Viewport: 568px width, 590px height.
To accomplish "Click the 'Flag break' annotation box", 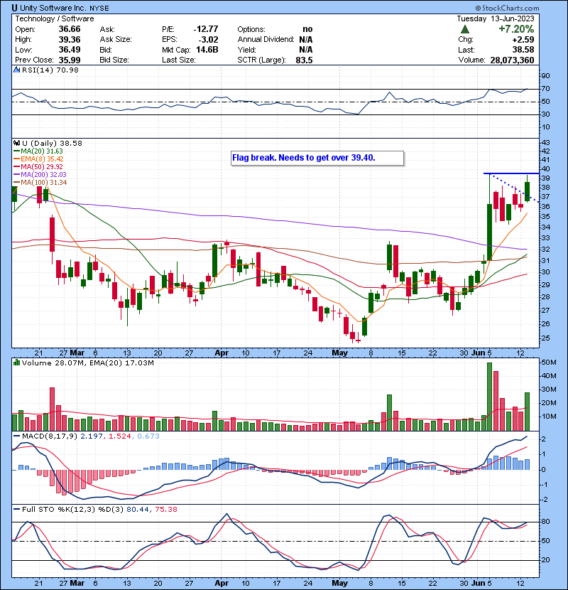I will point(317,158).
